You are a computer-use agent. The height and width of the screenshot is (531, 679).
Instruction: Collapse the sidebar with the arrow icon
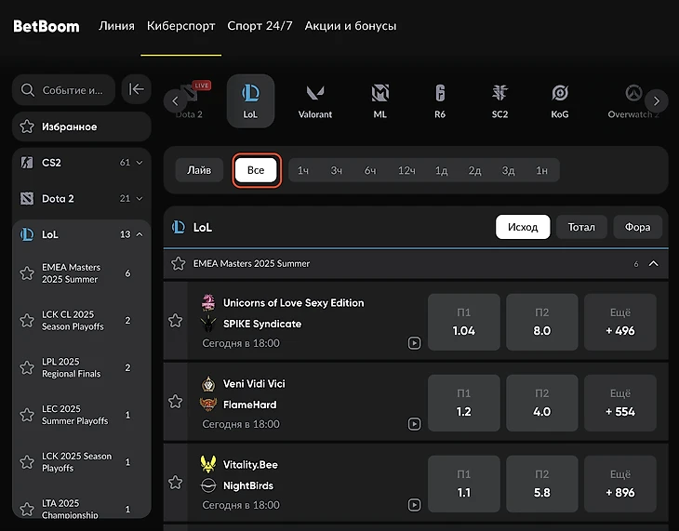point(137,89)
